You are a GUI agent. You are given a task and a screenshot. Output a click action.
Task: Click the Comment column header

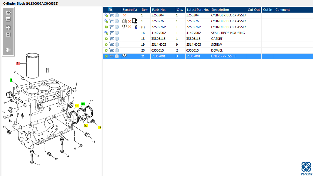pos(293,10)
